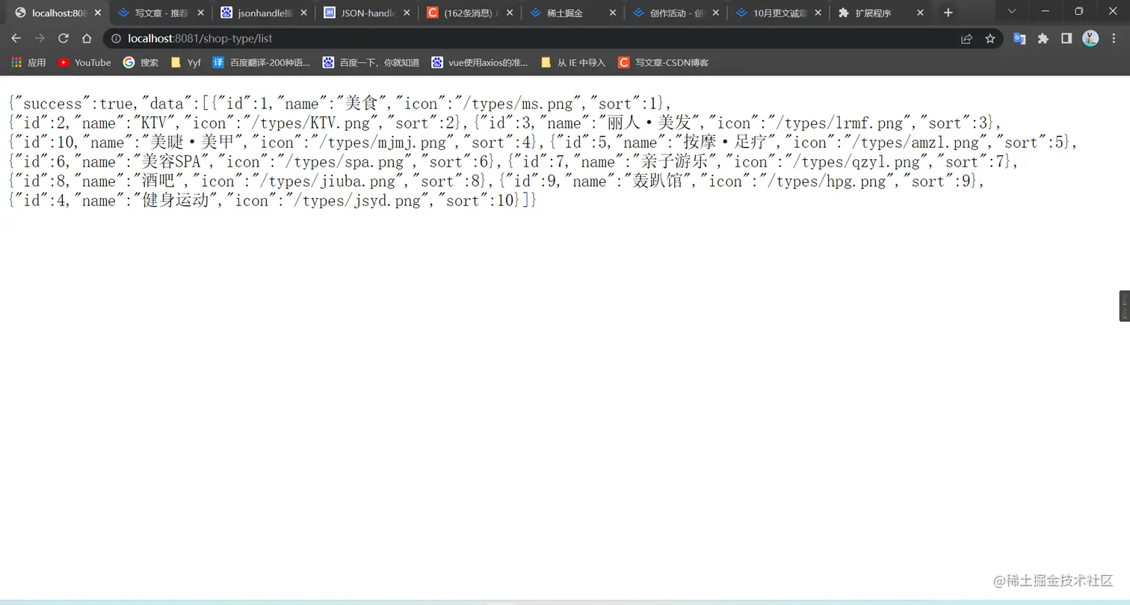Viewport: 1130px width, 605px height.
Task: Click the "success":true text
Action: pyautogui.click(x=72, y=103)
